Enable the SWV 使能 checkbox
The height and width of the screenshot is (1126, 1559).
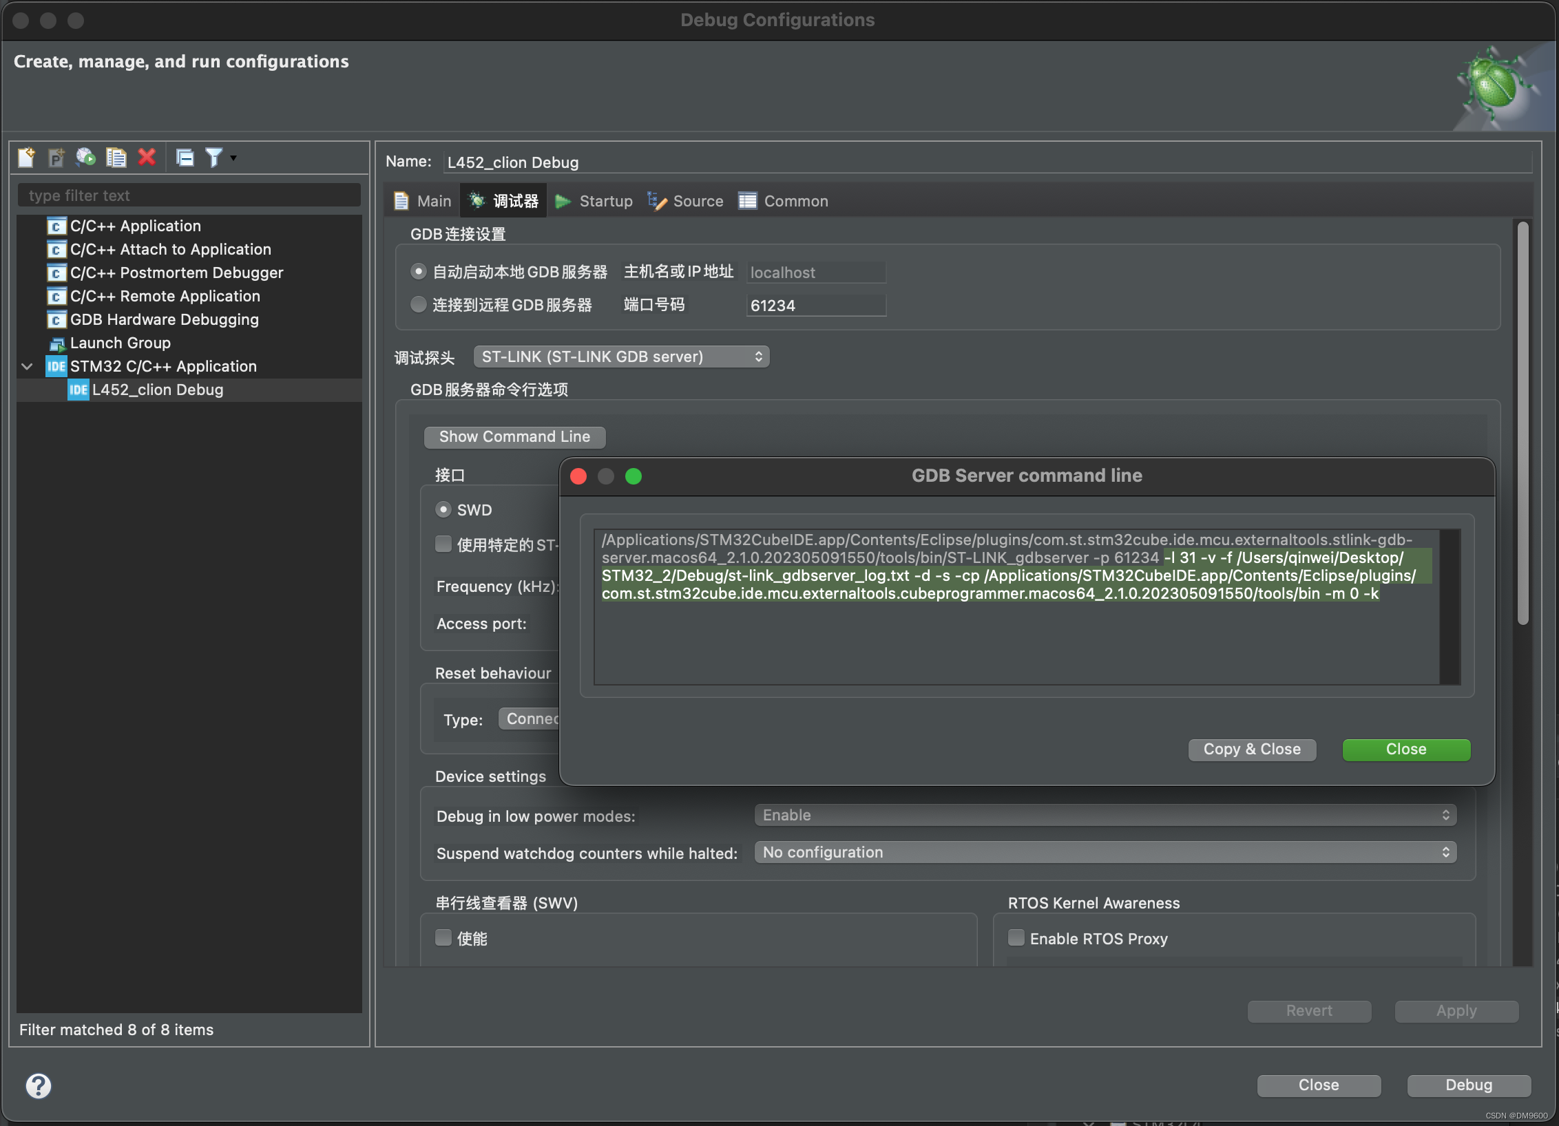(x=443, y=937)
